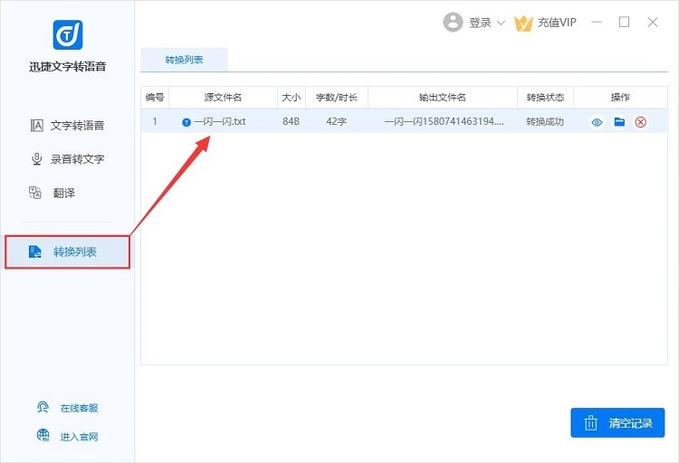Screen dimensions: 679x463
Task: Select source file 一闪一闪.txt
Action: coord(220,121)
